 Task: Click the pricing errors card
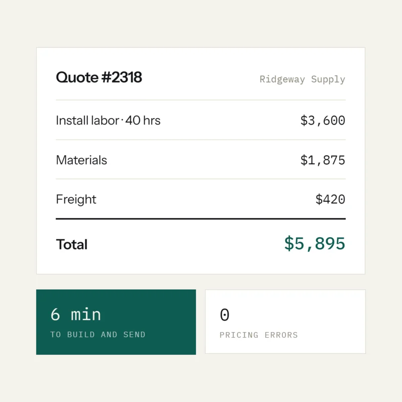point(285,322)
